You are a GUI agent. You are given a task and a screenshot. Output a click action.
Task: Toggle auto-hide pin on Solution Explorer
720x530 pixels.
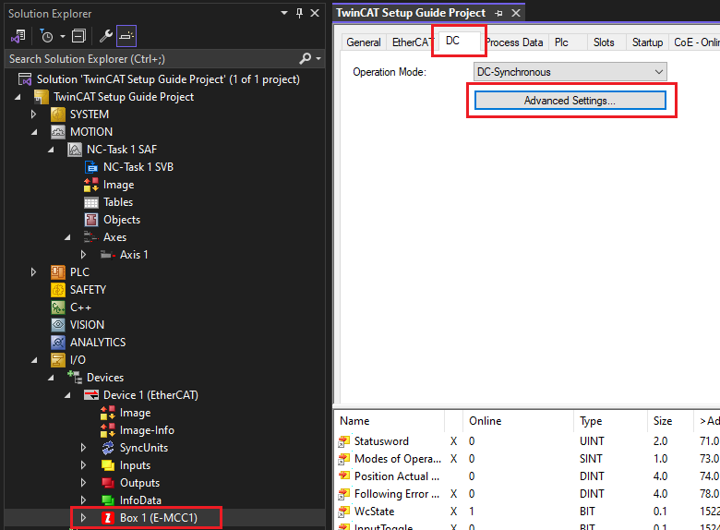[299, 13]
